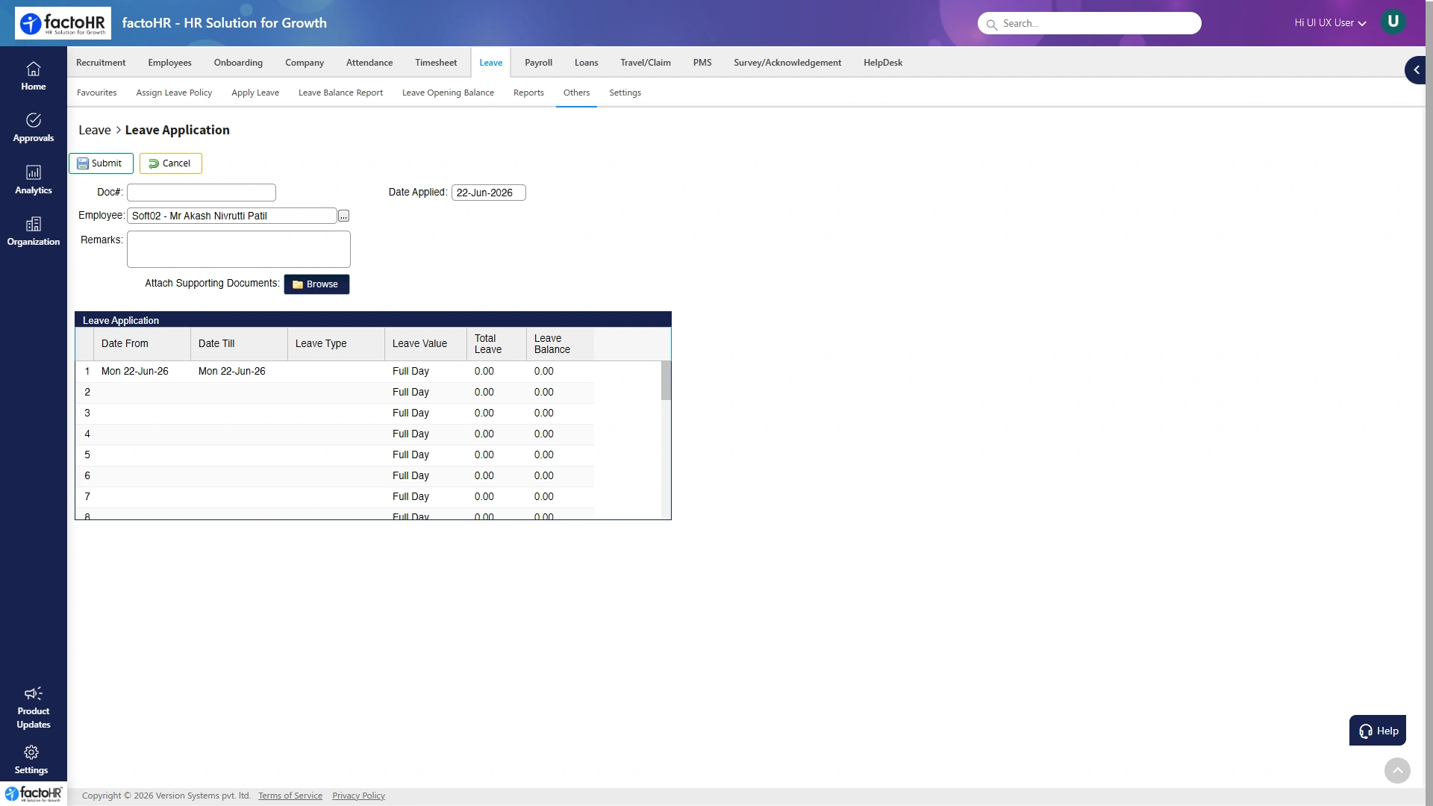This screenshot has height=806, width=1433.
Task: Open the sidebar Settings gear icon
Action: point(31,752)
